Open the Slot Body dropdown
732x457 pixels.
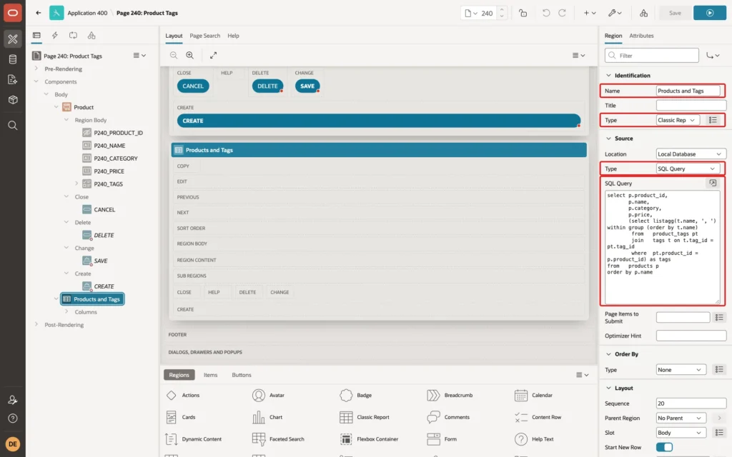(x=681, y=433)
